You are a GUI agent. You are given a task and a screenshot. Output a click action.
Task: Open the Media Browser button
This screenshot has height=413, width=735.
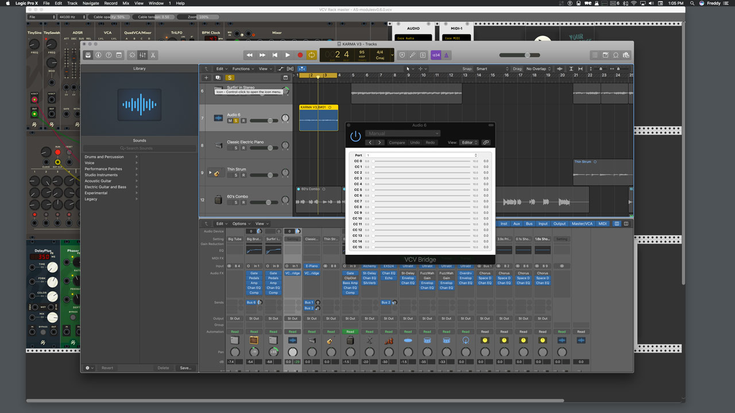pyautogui.click(x=626, y=55)
